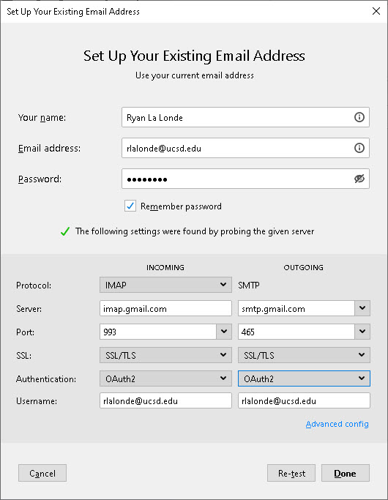Click the settings found by probing message
The width and height of the screenshot is (388, 500).
(x=195, y=231)
